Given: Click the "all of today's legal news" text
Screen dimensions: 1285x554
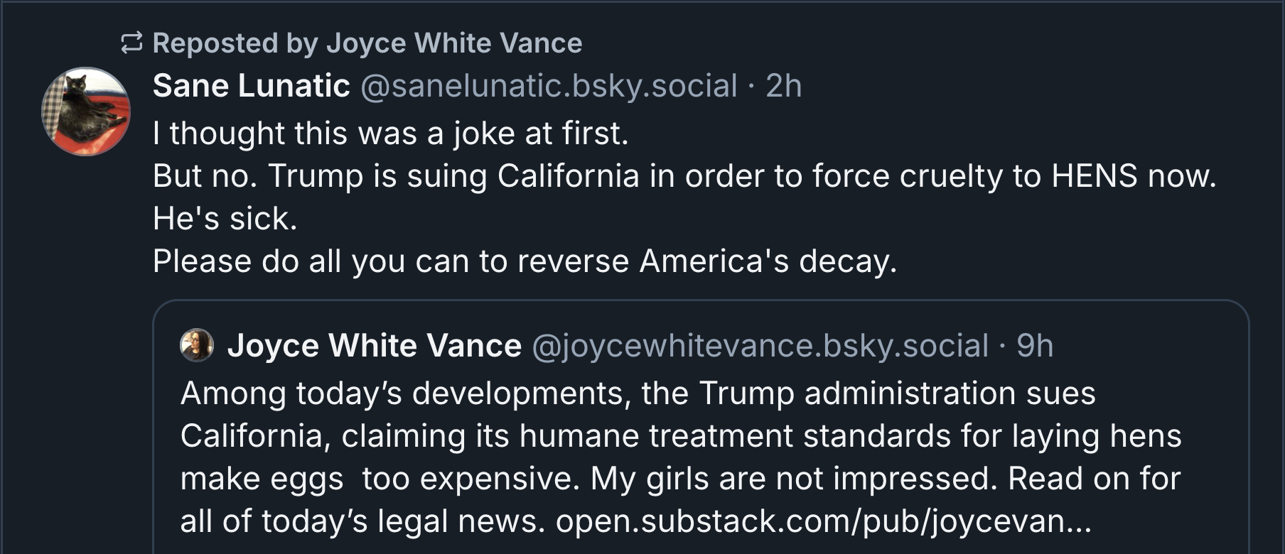Looking at the screenshot, I should (x=362, y=521).
